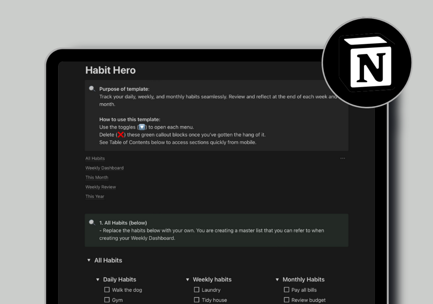Click the Habit Hero page title

click(x=110, y=70)
